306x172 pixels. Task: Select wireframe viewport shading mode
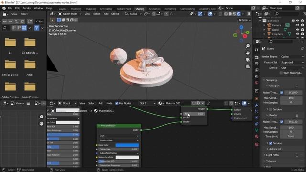[226, 14]
